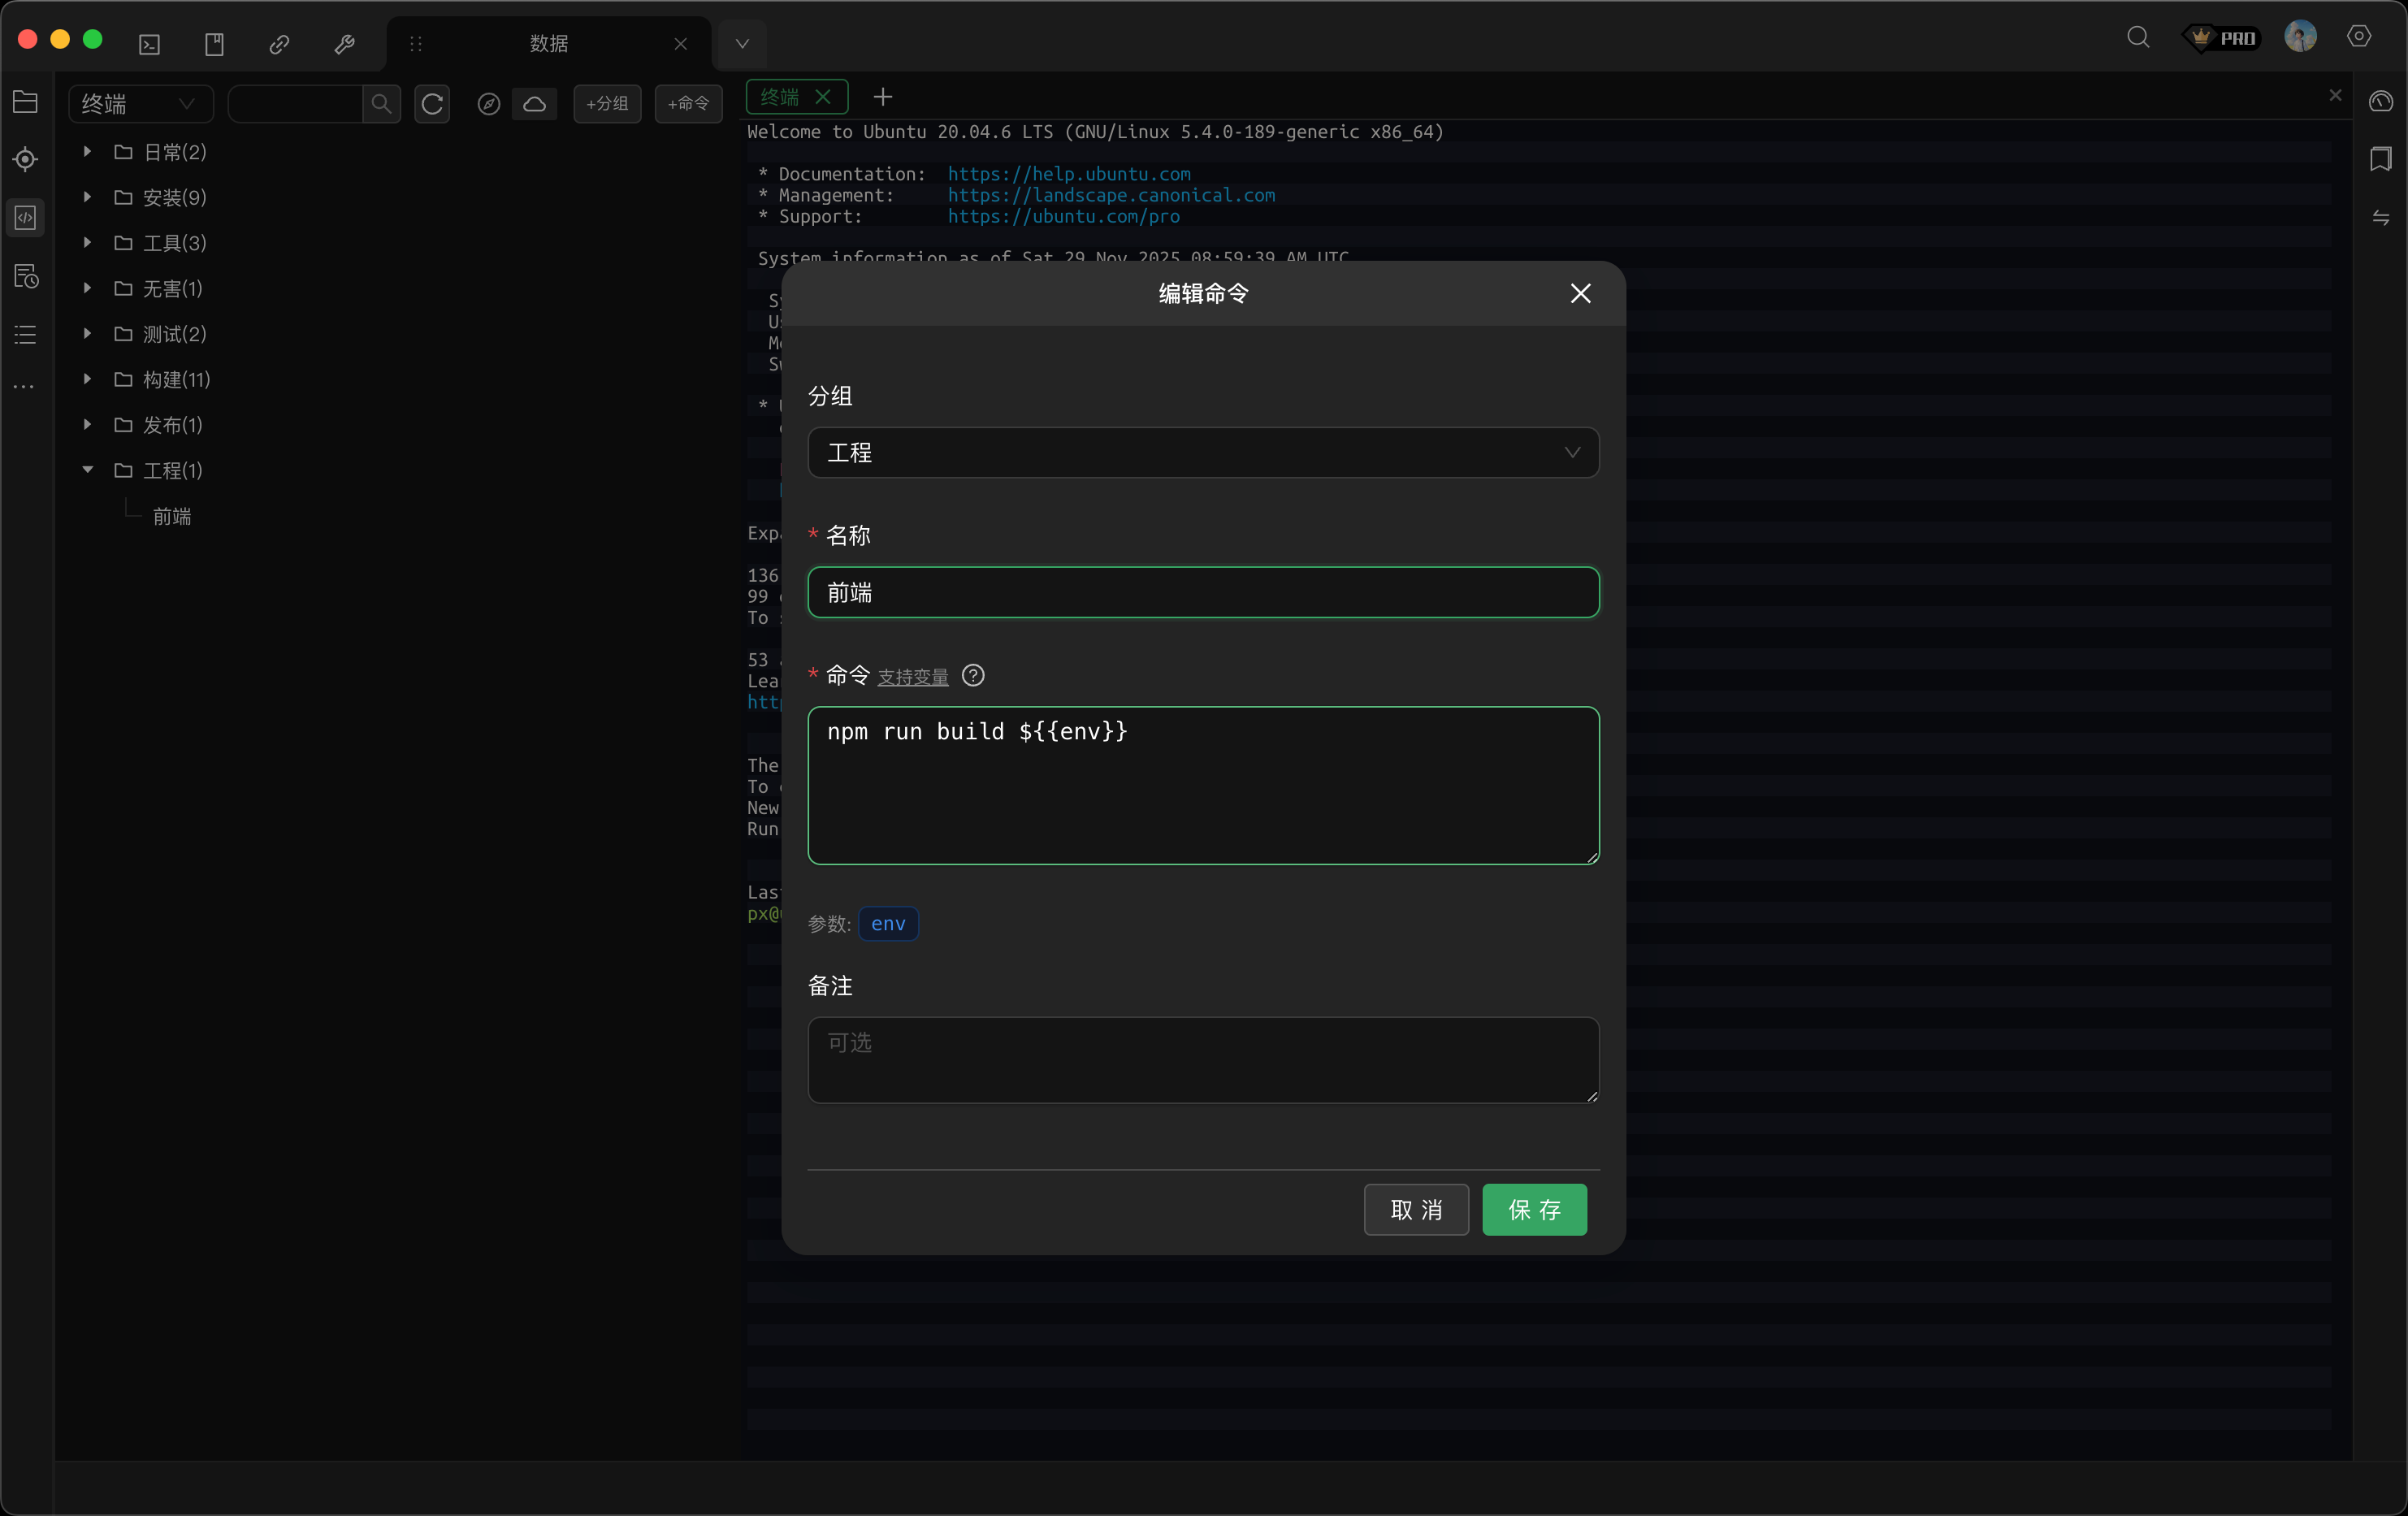
Task: Open the 终端 type dropdown
Action: (x=139, y=104)
